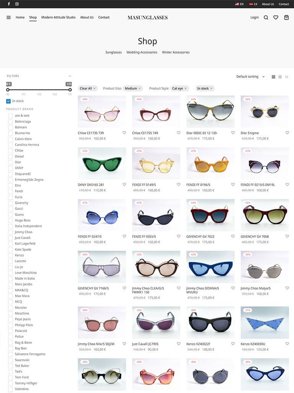Add Kenzo KZ40030U to wishlist

[287, 343]
